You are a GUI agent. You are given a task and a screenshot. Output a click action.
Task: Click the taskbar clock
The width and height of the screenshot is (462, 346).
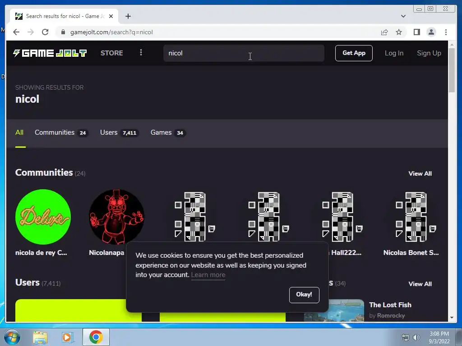(x=439, y=337)
